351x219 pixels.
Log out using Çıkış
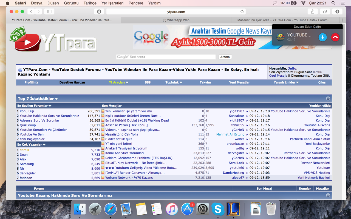click(322, 82)
